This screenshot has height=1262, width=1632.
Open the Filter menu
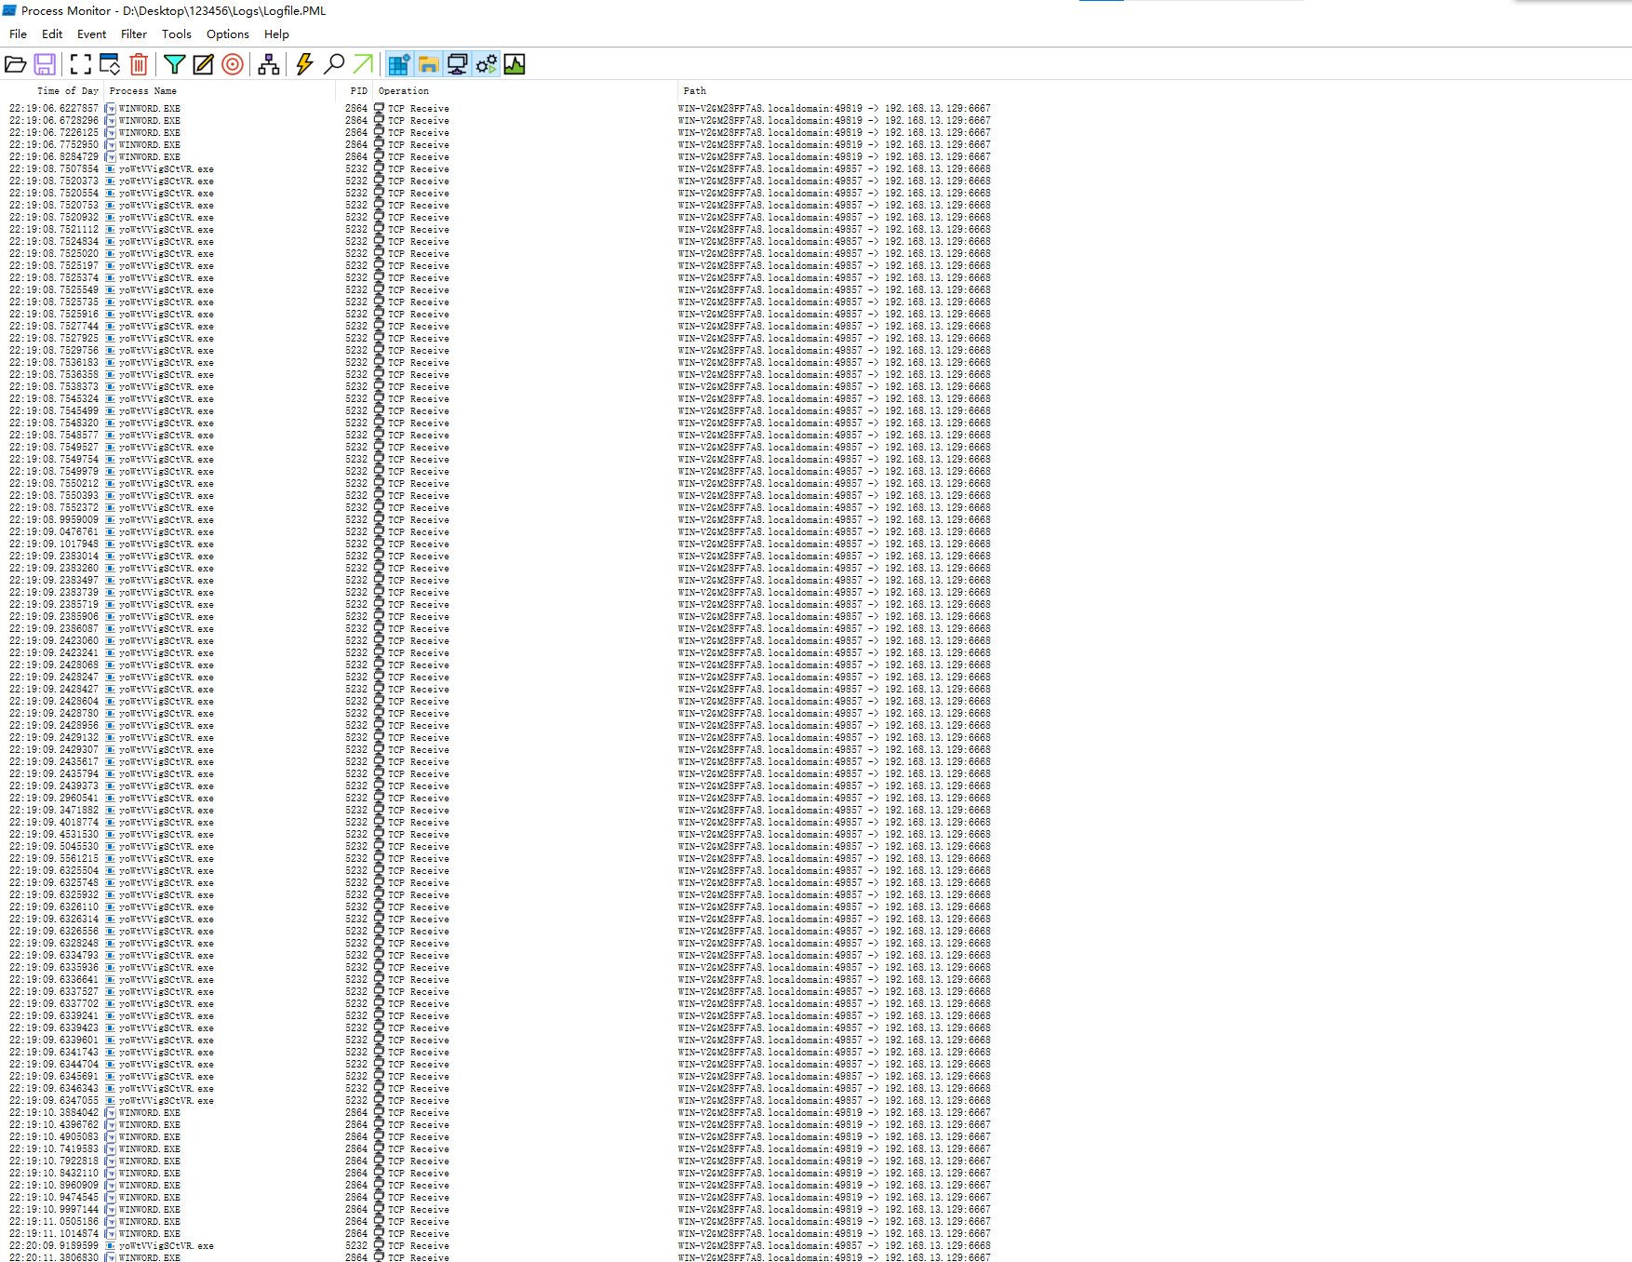(134, 34)
